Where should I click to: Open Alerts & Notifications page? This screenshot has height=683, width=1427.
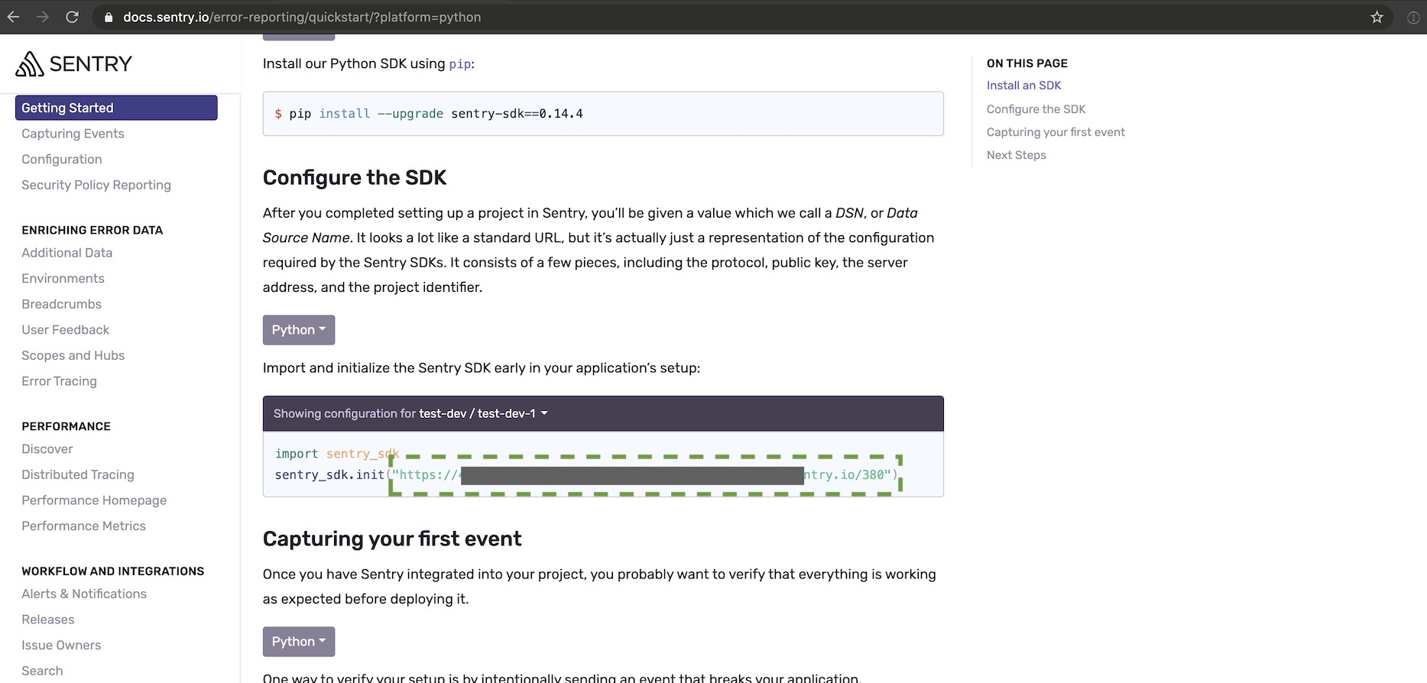click(x=84, y=594)
